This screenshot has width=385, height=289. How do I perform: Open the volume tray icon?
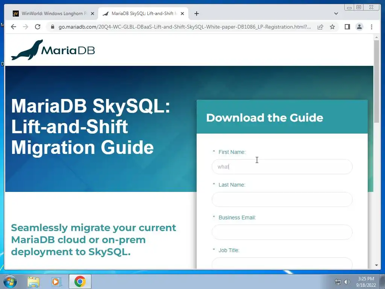click(347, 282)
